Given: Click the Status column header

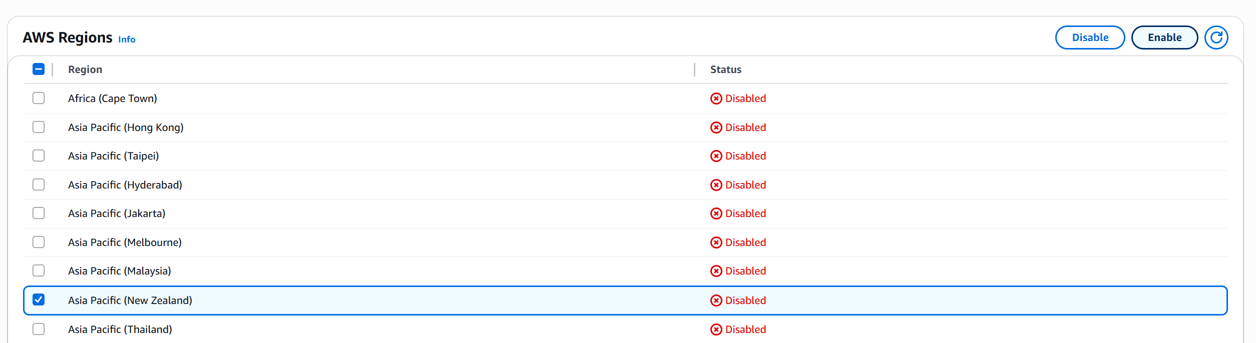Looking at the screenshot, I should point(725,69).
